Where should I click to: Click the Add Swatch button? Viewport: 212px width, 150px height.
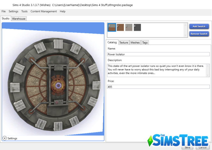pos(199,26)
